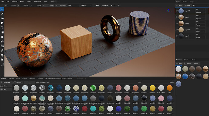Open Layer 11 Mix blending dropdown
Viewport: 209px width, 116px height.
tap(200, 9)
